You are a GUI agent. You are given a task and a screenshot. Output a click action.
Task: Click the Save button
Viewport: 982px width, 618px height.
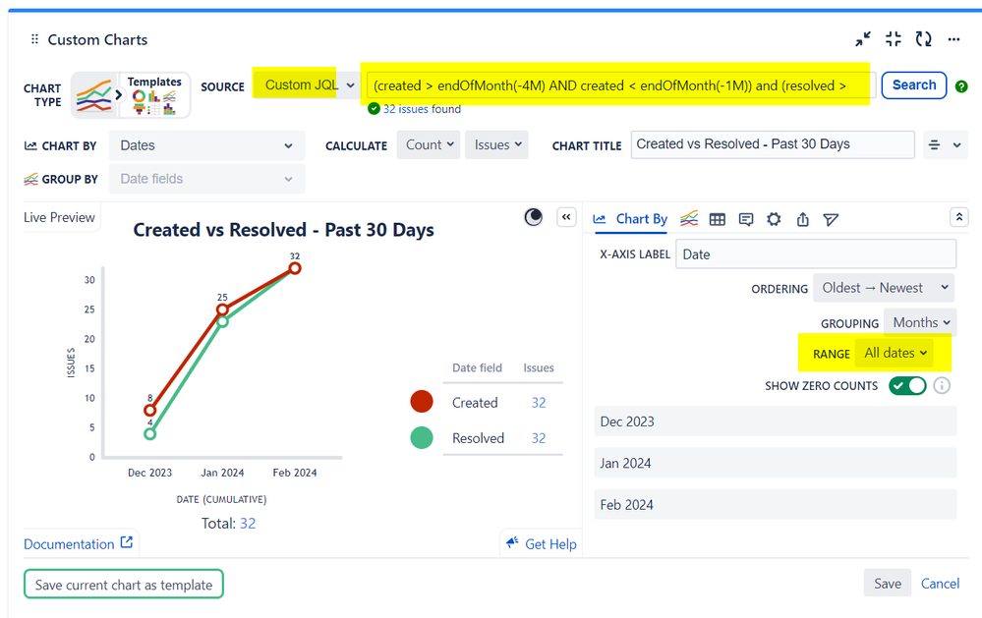[x=888, y=584]
